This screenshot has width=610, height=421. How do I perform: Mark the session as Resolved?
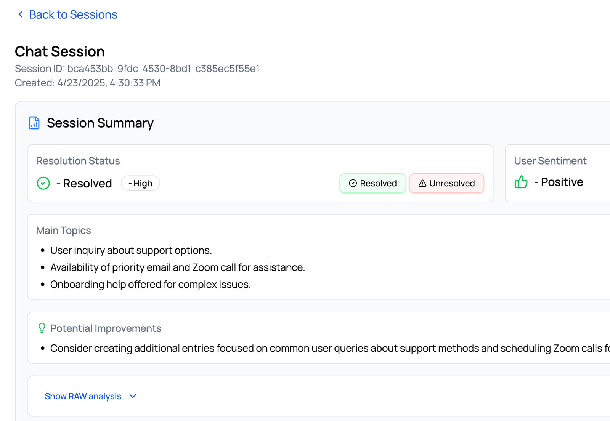tap(373, 183)
